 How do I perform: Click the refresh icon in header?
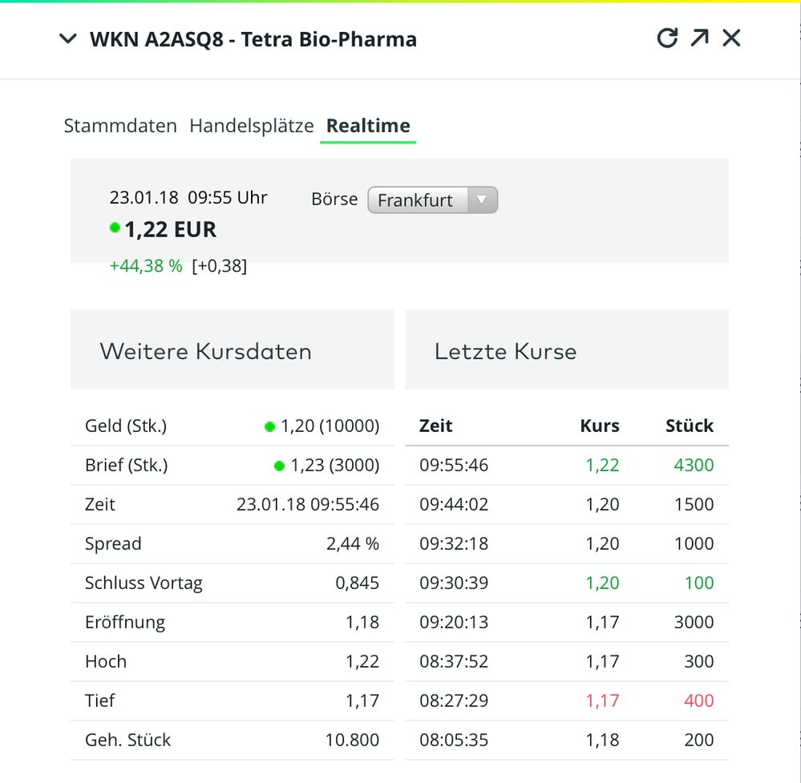[x=667, y=38]
